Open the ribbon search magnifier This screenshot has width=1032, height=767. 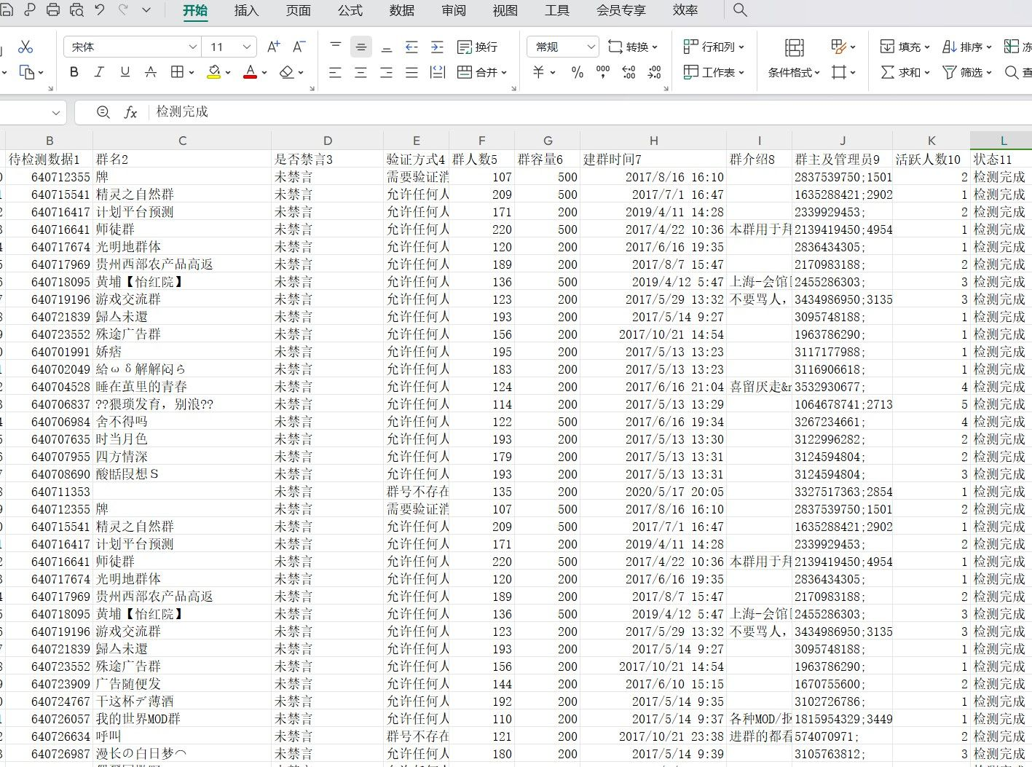tap(740, 10)
